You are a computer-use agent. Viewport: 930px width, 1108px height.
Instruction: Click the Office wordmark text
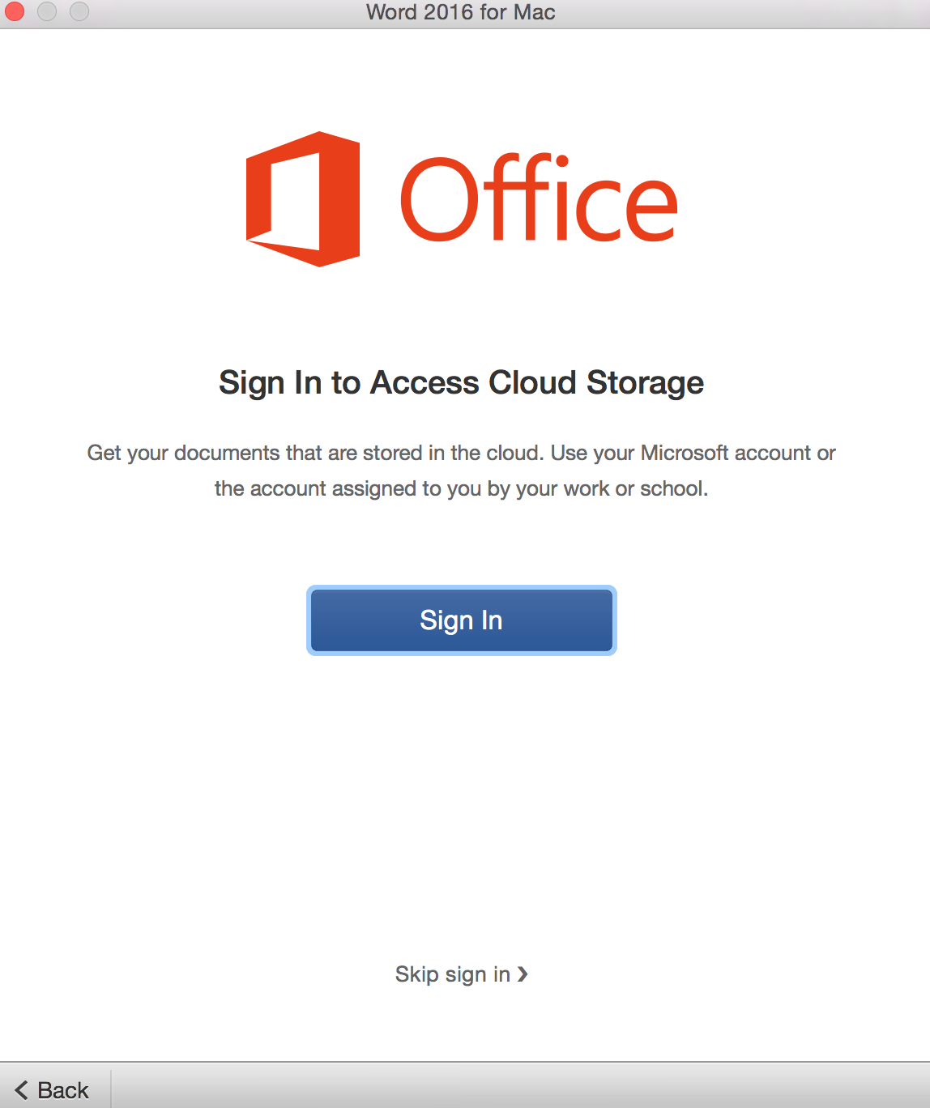click(539, 198)
